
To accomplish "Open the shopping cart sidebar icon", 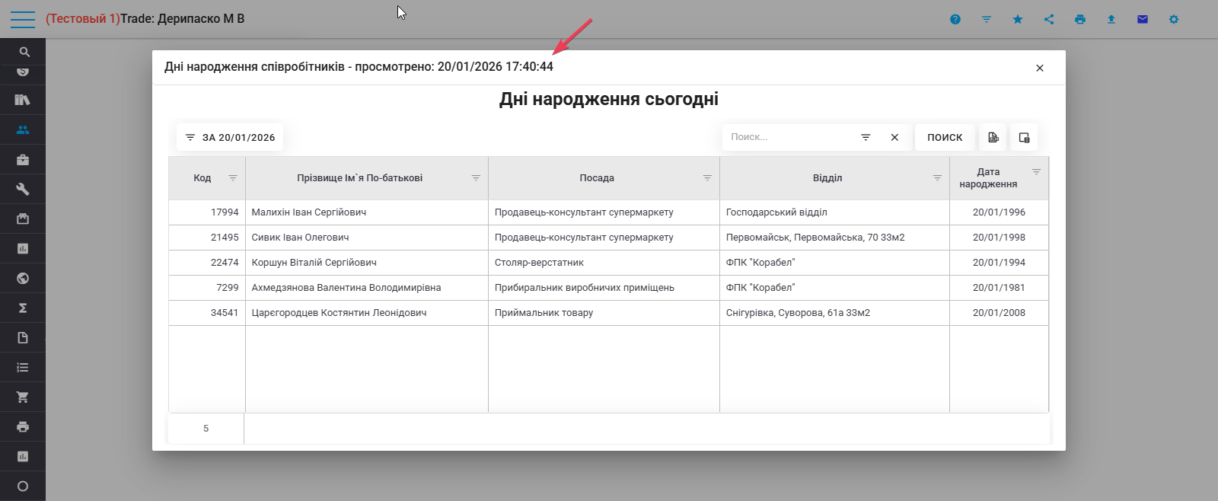I will [23, 397].
